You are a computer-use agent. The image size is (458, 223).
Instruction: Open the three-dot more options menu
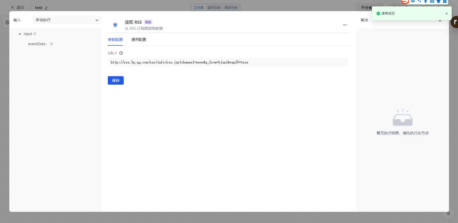click(345, 25)
